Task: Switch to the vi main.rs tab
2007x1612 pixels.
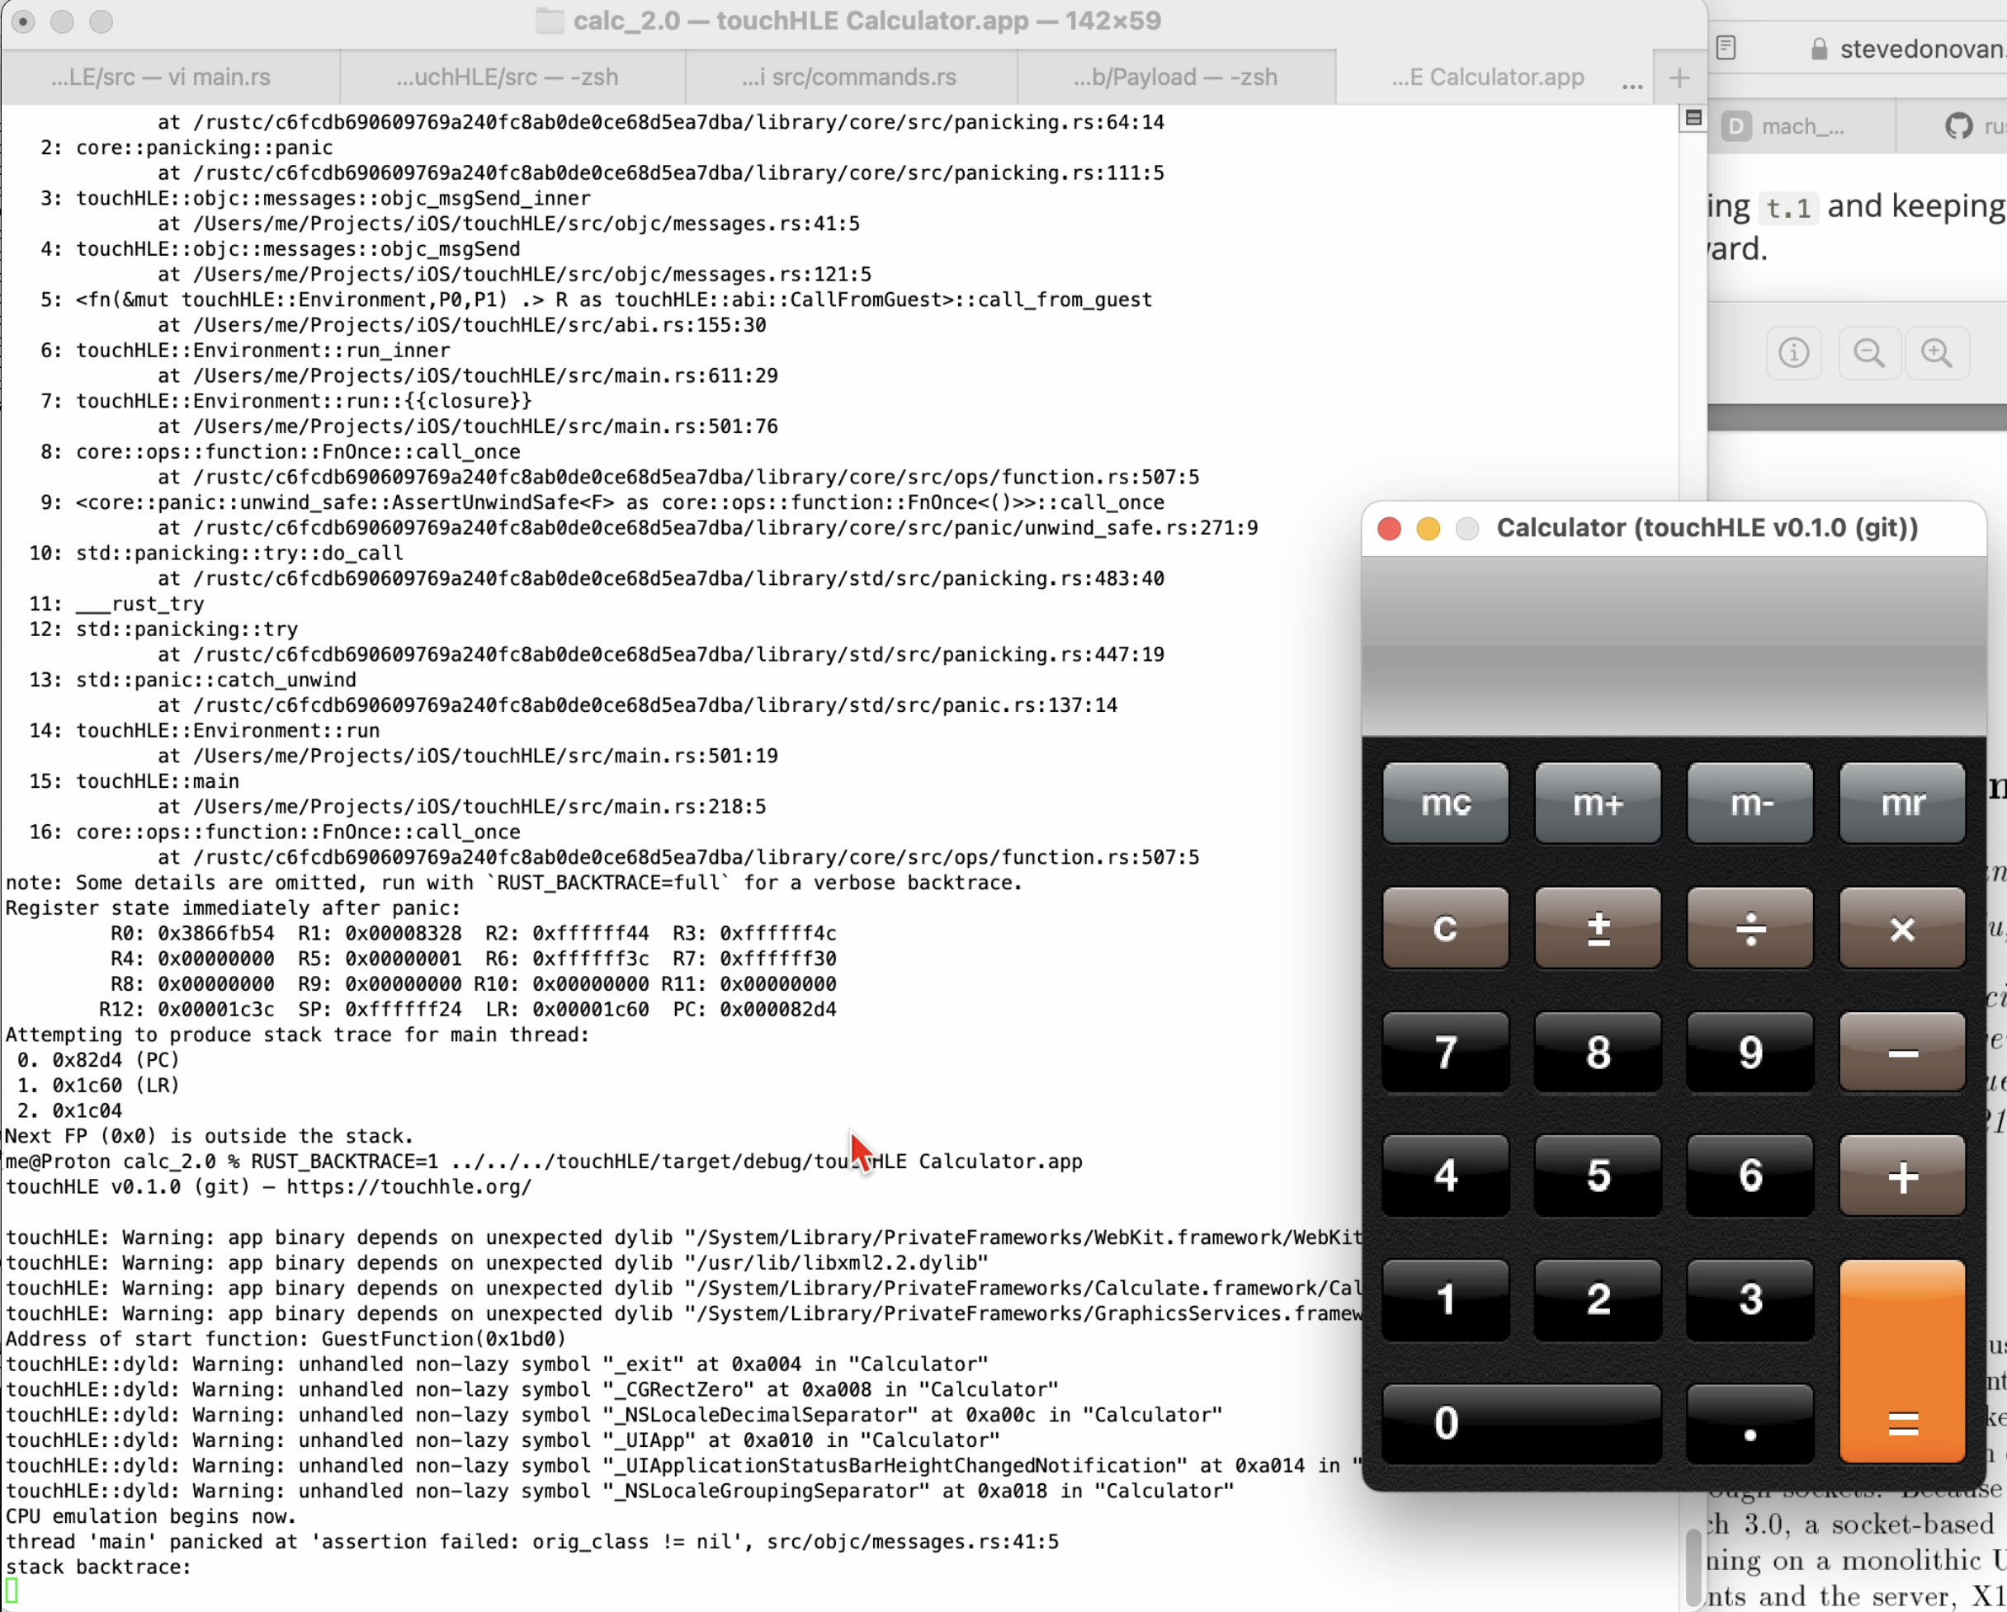Action: (x=161, y=78)
